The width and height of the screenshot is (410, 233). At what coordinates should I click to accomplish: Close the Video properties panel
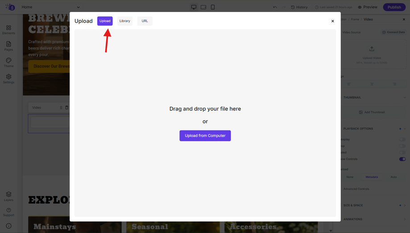pyautogui.click(x=404, y=19)
